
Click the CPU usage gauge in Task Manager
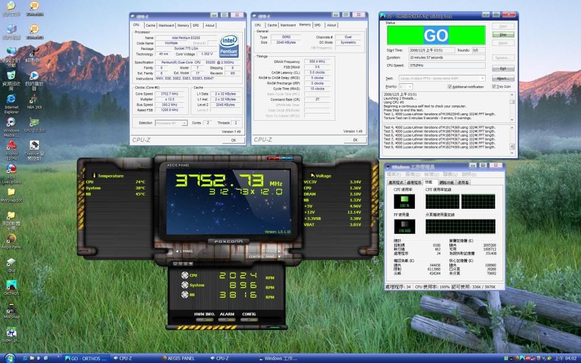[404, 202]
